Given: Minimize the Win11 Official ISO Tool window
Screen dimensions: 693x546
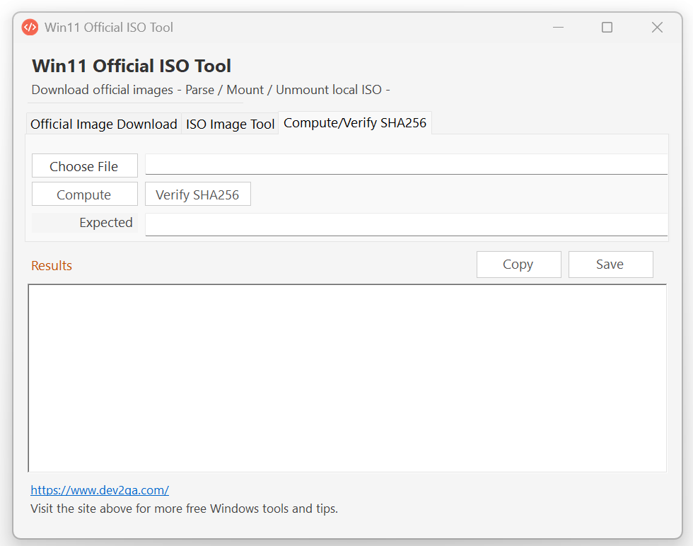Looking at the screenshot, I should [x=558, y=28].
